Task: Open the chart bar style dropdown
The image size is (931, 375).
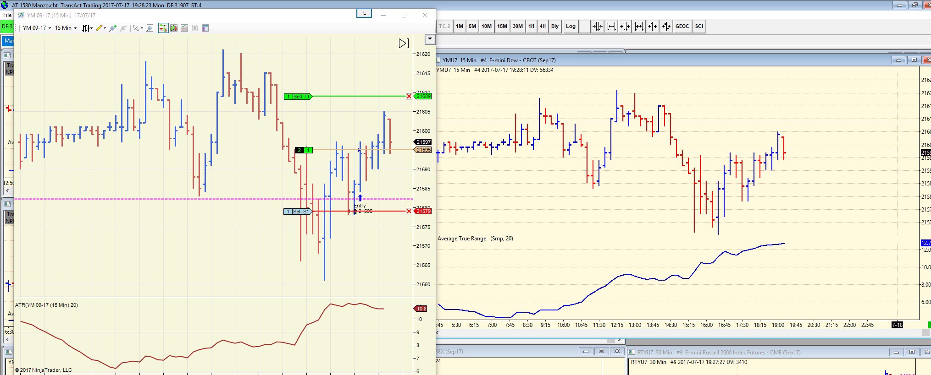Action: pyautogui.click(x=87, y=28)
